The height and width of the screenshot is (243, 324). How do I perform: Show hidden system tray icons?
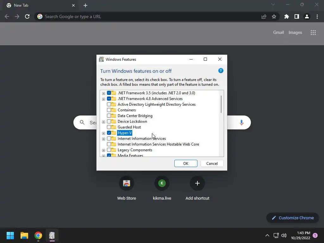pyautogui.click(x=267, y=235)
